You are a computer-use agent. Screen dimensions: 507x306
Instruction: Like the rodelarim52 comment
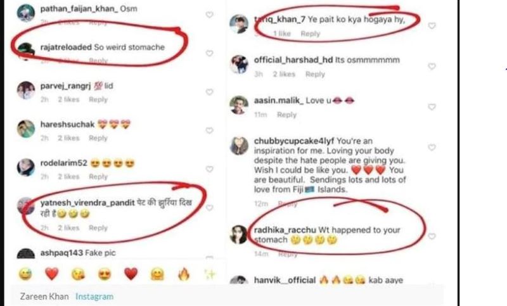coord(209,169)
